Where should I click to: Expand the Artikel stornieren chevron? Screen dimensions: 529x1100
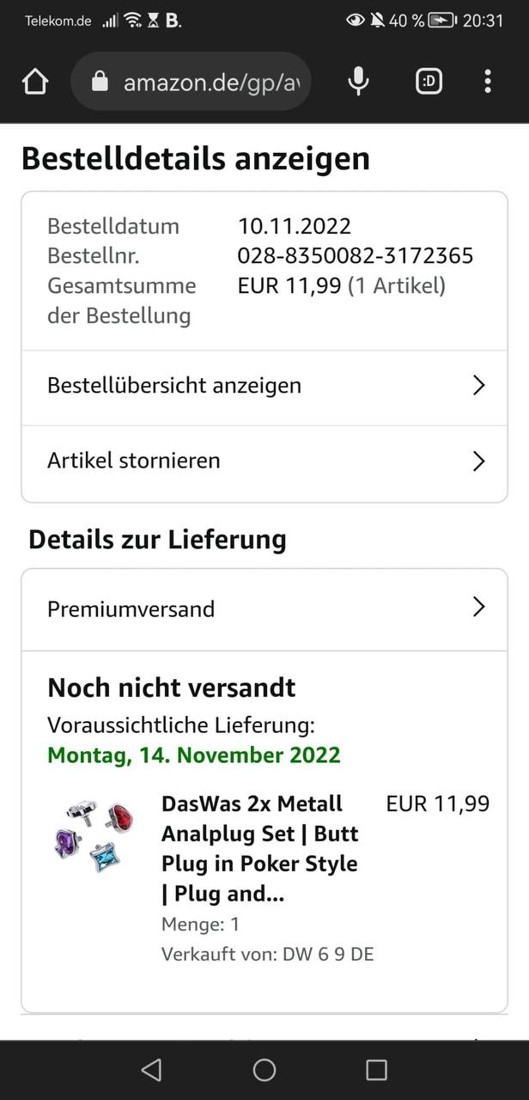coord(479,461)
